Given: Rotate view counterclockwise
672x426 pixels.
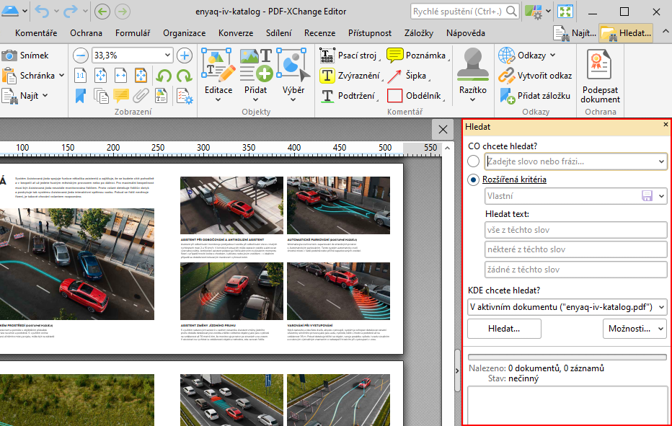Looking at the screenshot, I should click(163, 76).
